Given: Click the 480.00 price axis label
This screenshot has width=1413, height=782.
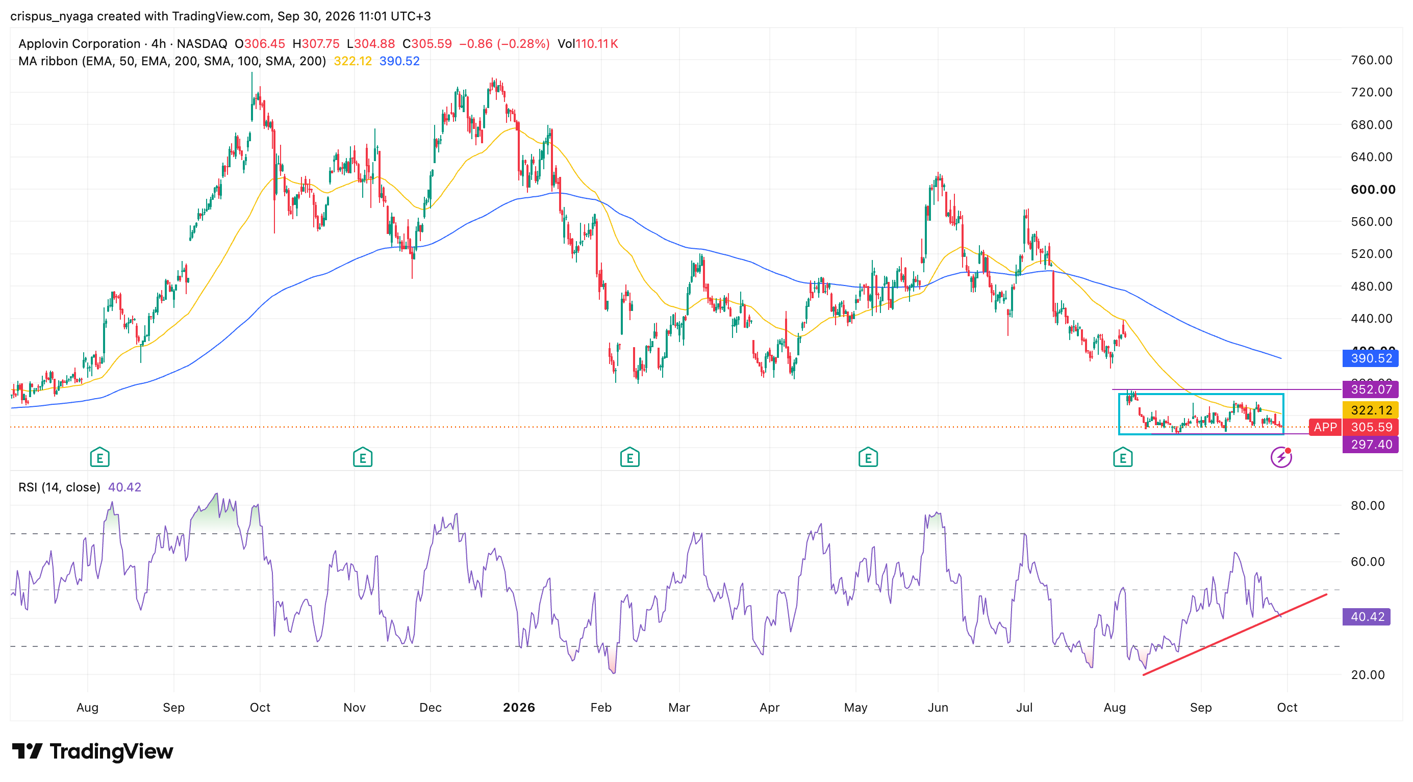Looking at the screenshot, I should coord(1371,286).
